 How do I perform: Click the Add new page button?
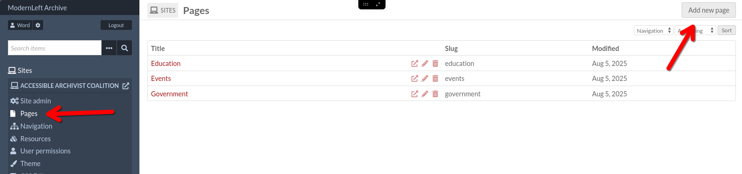(708, 10)
